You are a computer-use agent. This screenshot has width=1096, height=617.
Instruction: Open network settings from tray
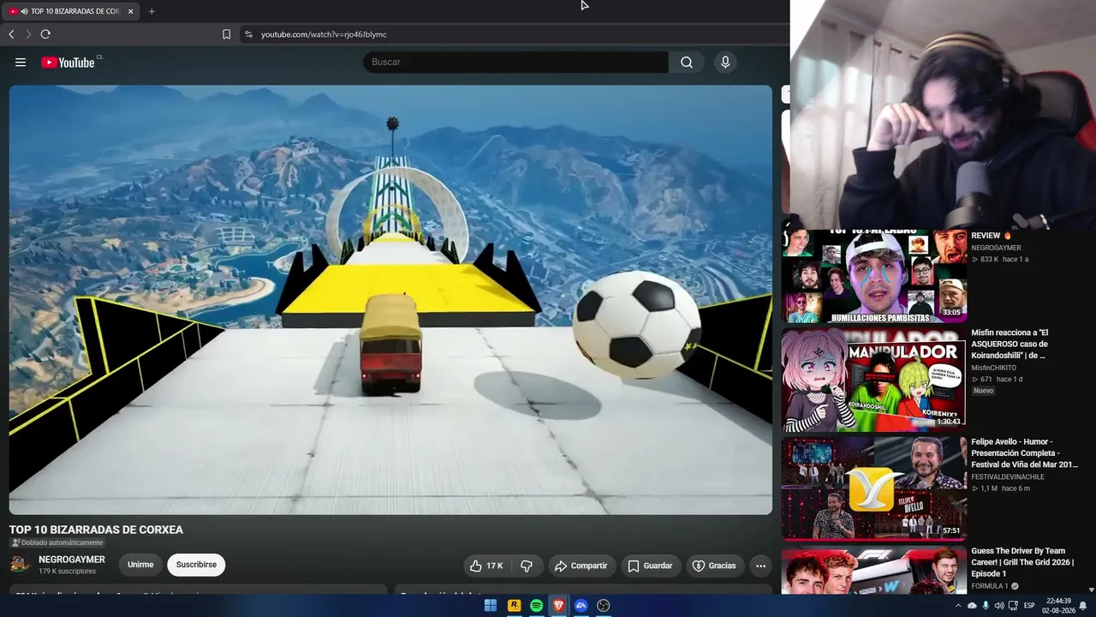[x=1013, y=606]
